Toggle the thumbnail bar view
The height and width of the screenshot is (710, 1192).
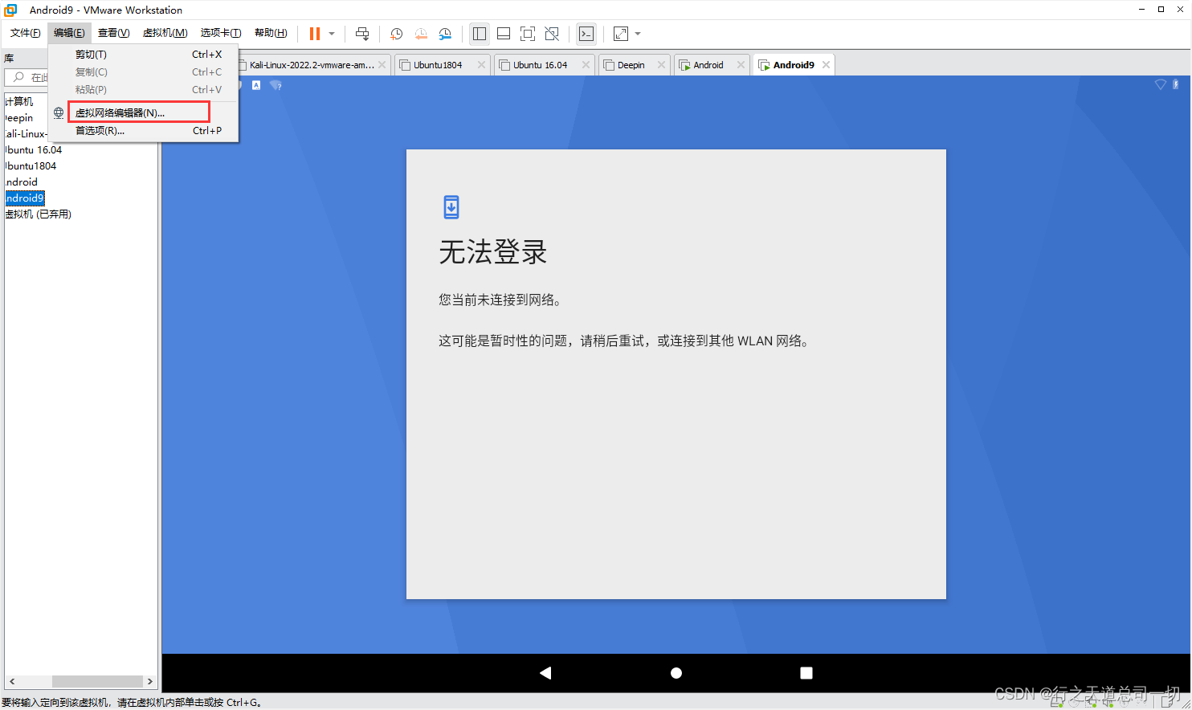(504, 34)
